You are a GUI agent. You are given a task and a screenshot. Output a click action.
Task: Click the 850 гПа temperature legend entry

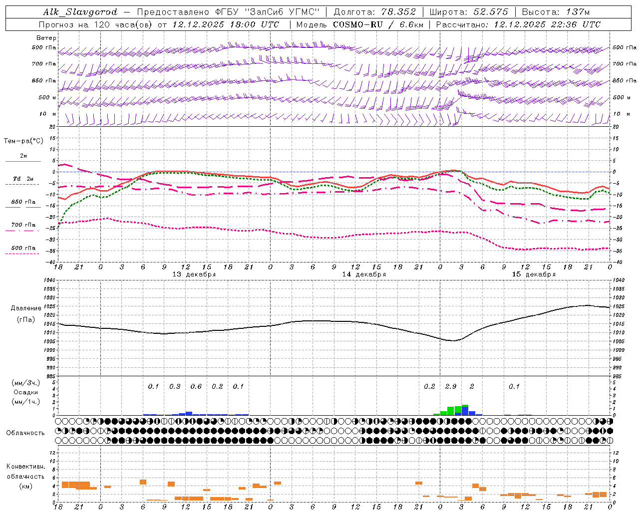click(x=23, y=202)
